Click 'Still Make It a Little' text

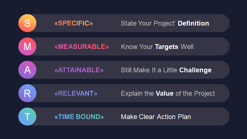pyautogui.click(x=149, y=70)
